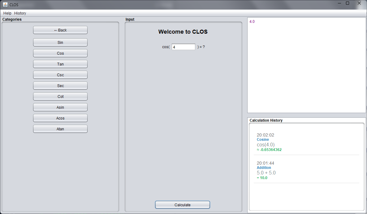Select the Addition history entry

coord(264,168)
